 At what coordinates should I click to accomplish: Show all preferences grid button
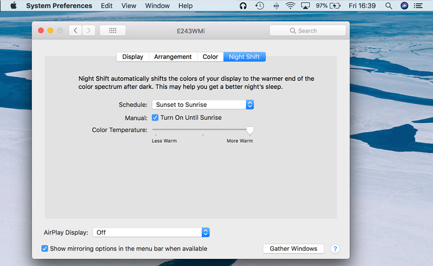(x=113, y=30)
